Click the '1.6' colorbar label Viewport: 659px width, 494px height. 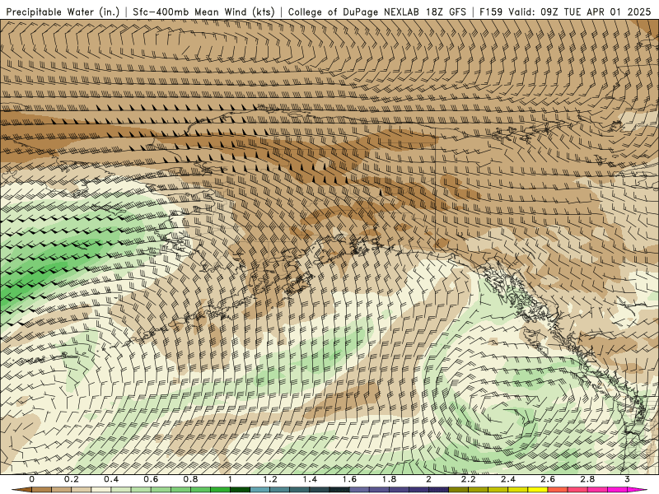click(x=349, y=479)
